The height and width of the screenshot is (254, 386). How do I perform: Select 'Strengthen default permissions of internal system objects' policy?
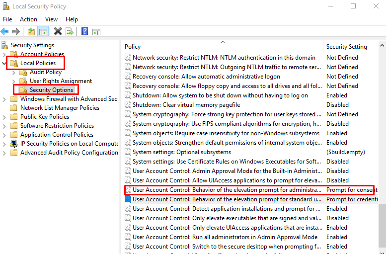point(227,143)
